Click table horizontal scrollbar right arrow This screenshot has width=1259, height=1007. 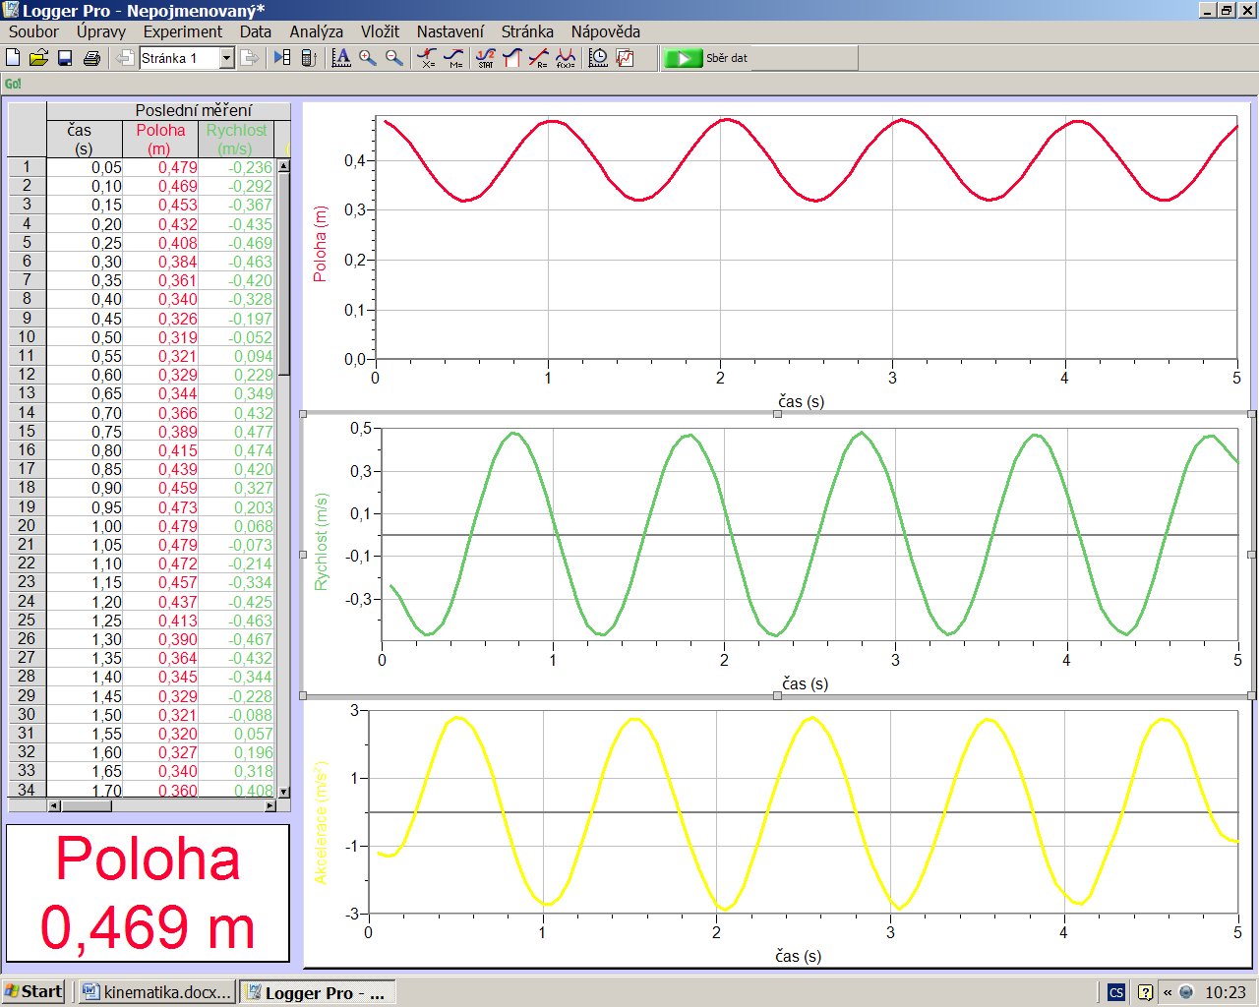click(270, 805)
